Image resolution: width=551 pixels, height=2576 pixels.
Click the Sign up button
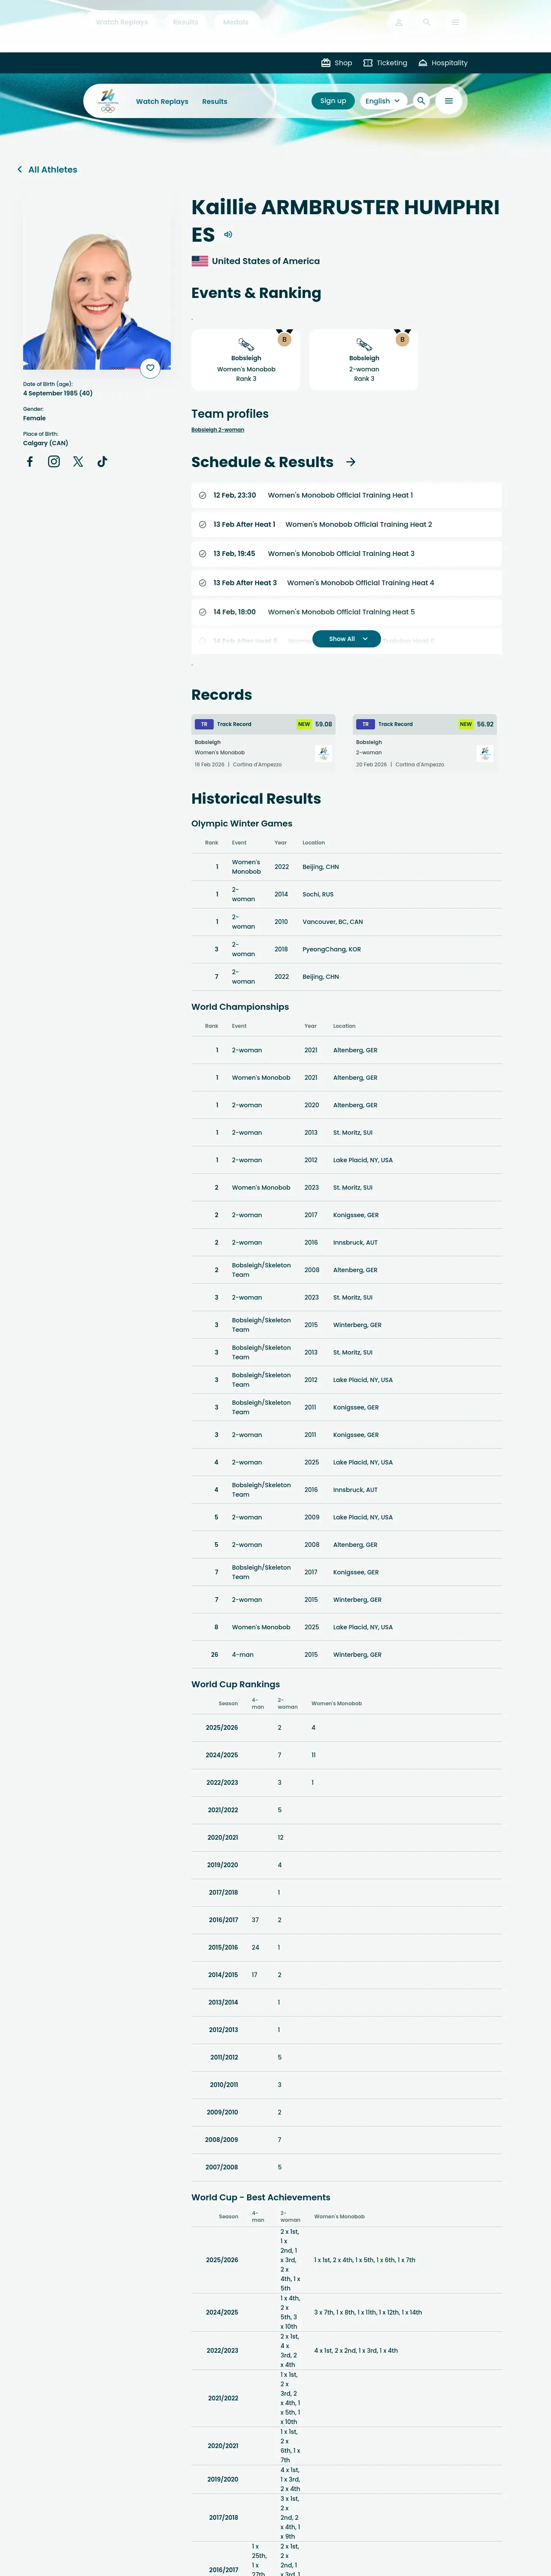click(x=333, y=101)
